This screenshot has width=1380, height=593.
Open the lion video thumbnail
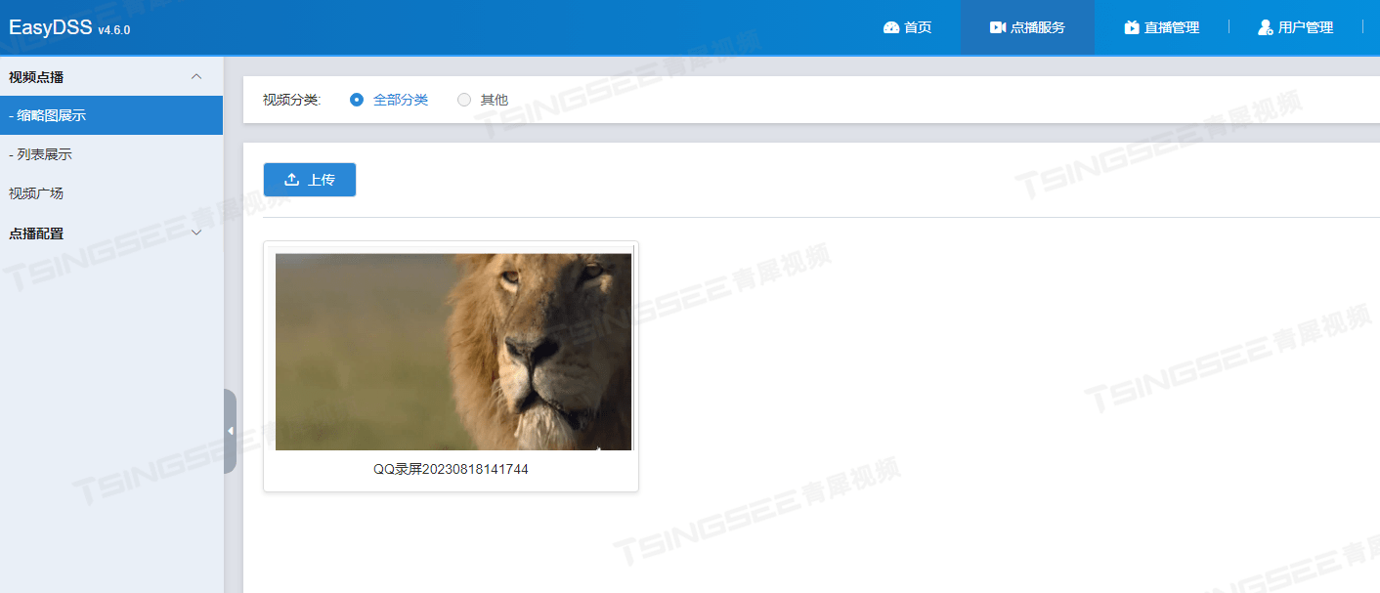tap(453, 352)
